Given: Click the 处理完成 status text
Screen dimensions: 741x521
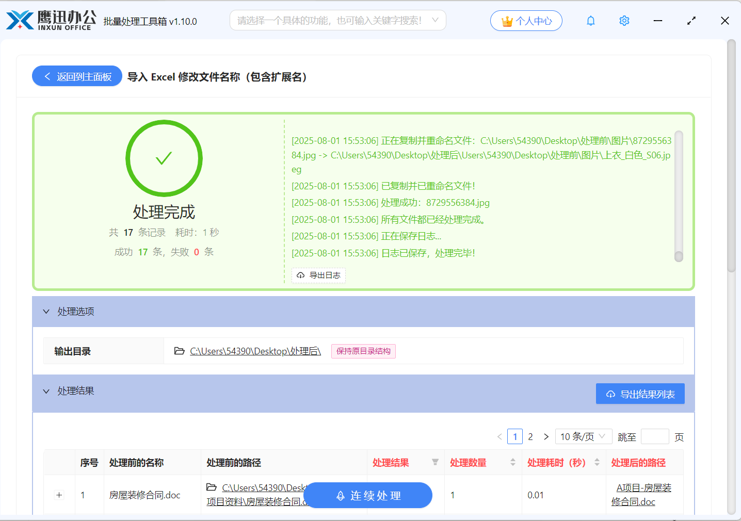Looking at the screenshot, I should (x=164, y=212).
